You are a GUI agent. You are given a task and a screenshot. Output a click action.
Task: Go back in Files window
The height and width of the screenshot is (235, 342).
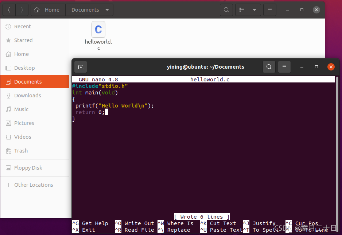[x=9, y=10]
